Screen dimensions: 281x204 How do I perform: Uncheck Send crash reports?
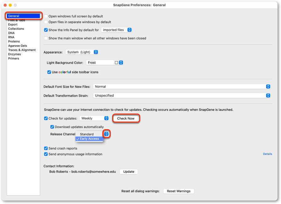pyautogui.click(x=46, y=148)
